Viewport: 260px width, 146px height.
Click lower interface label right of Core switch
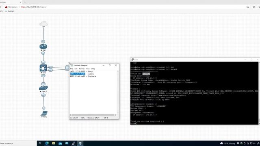pos(50,70)
